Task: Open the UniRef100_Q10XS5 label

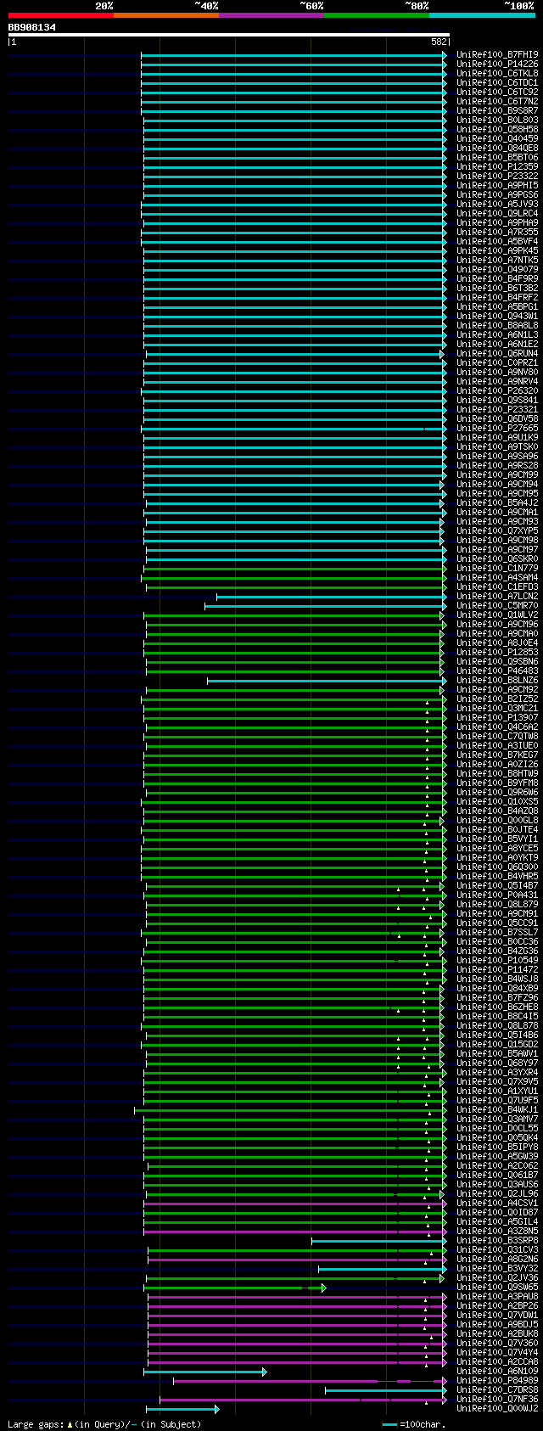Action: 497,801
